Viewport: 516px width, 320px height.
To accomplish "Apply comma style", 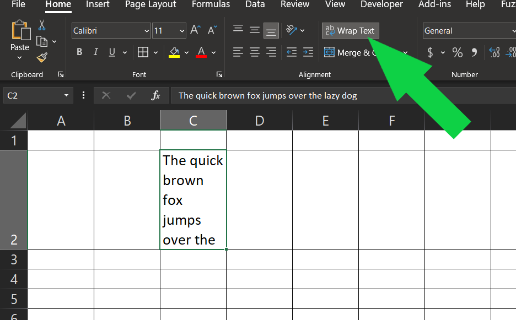I will point(474,52).
